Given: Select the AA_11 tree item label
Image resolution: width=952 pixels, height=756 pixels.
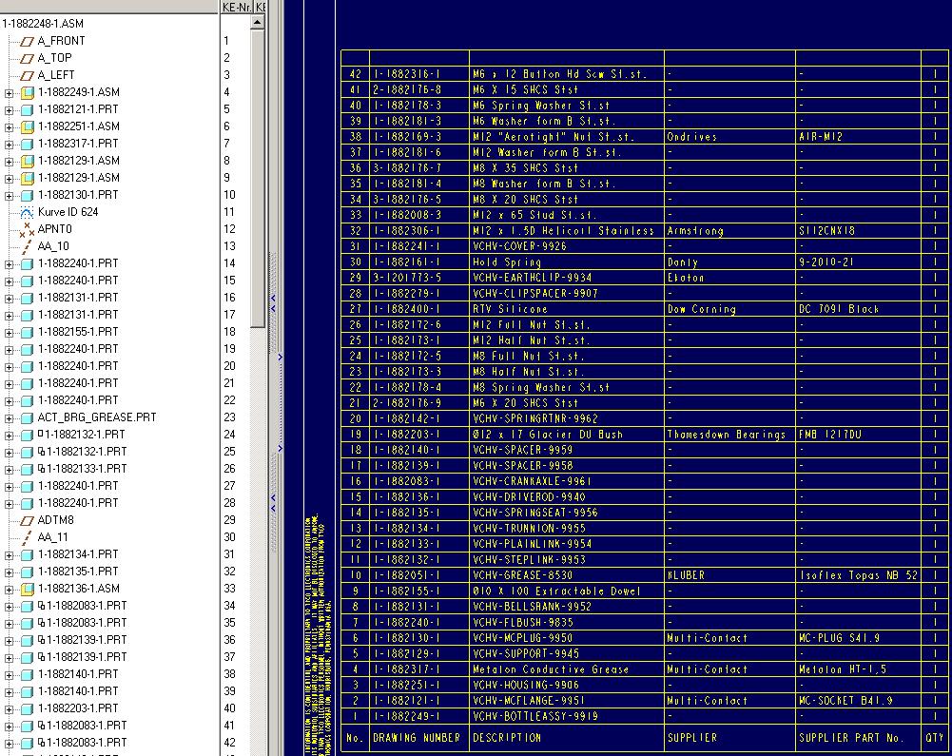Looking at the screenshot, I should (53, 536).
